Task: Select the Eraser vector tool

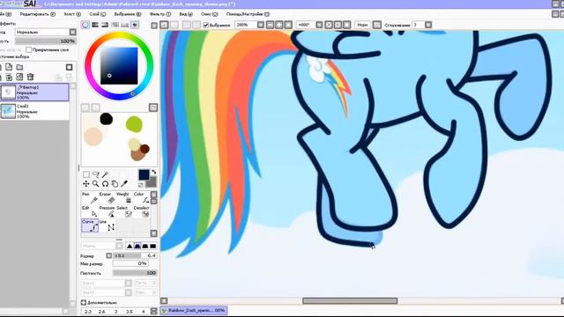Action: [x=108, y=197]
